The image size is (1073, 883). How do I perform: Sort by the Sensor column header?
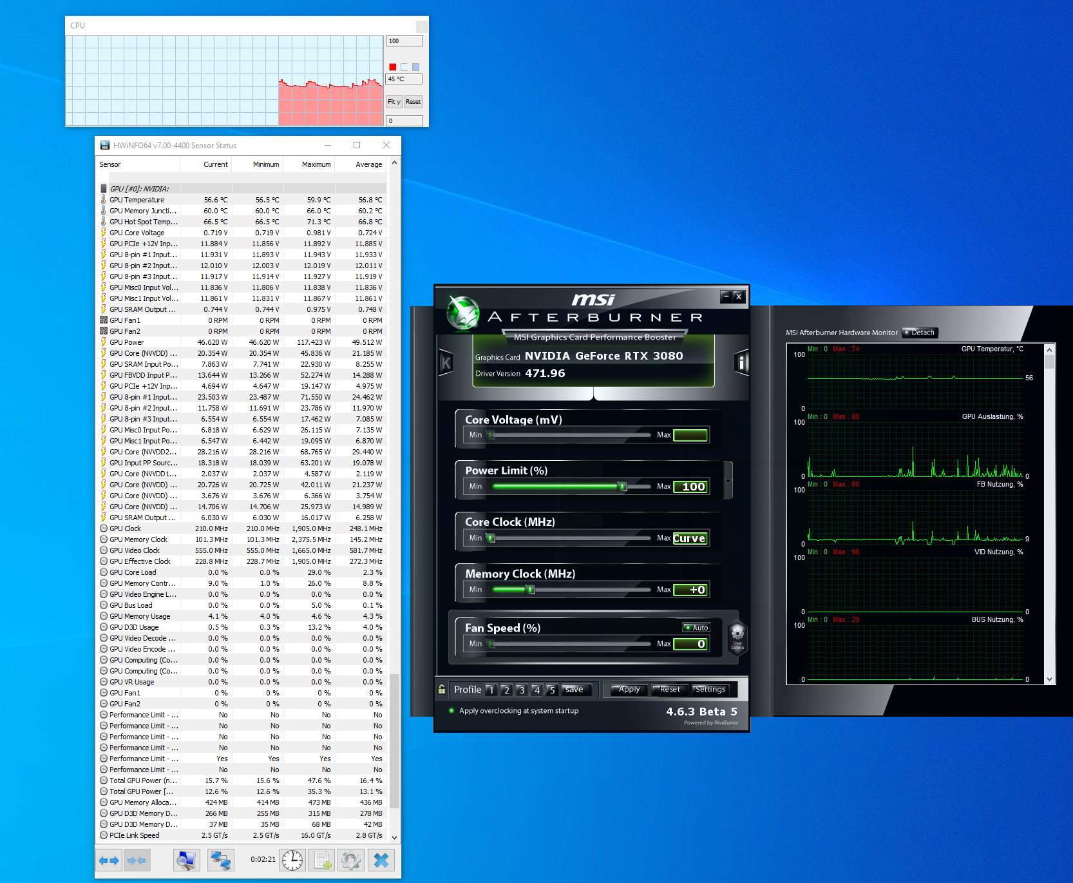138,164
